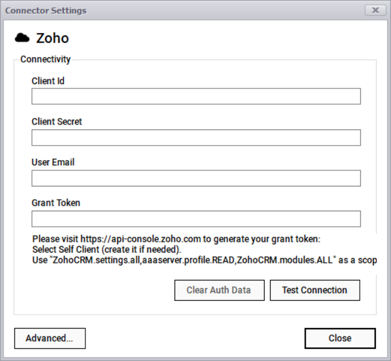Click the Zoho heading text

coord(52,39)
